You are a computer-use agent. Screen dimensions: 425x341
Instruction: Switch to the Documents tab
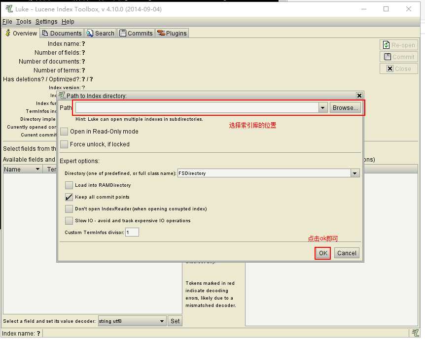coord(62,33)
